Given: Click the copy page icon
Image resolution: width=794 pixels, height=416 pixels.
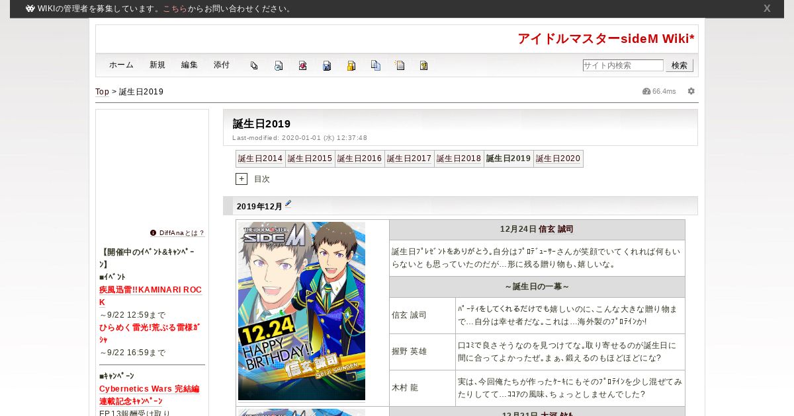Looking at the screenshot, I should pyautogui.click(x=376, y=65).
